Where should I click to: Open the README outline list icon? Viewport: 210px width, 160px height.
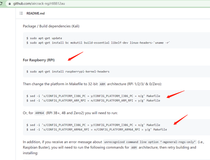click(21, 13)
